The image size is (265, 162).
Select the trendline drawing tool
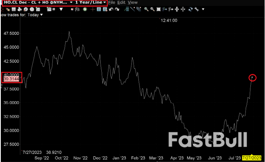pyautogui.click(x=133, y=9)
